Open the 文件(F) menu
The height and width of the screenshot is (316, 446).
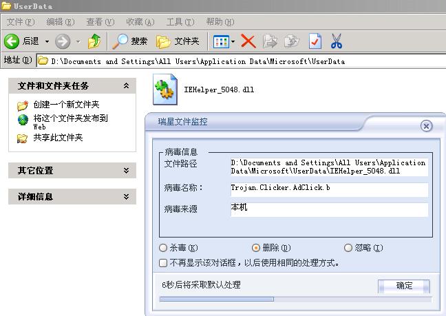21,22
